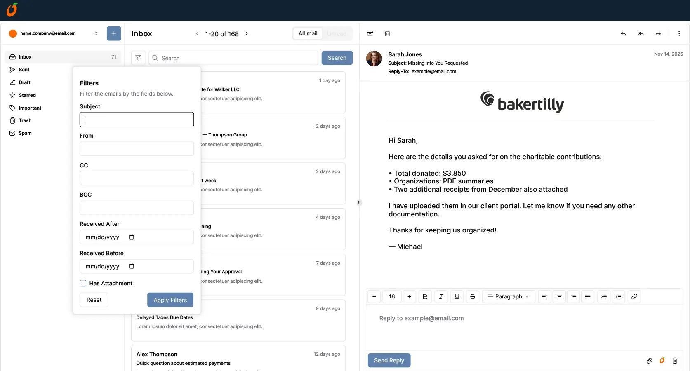Viewport: 690px width, 371px height.
Task: Open the Paragraph style dropdown
Action: pos(508,296)
